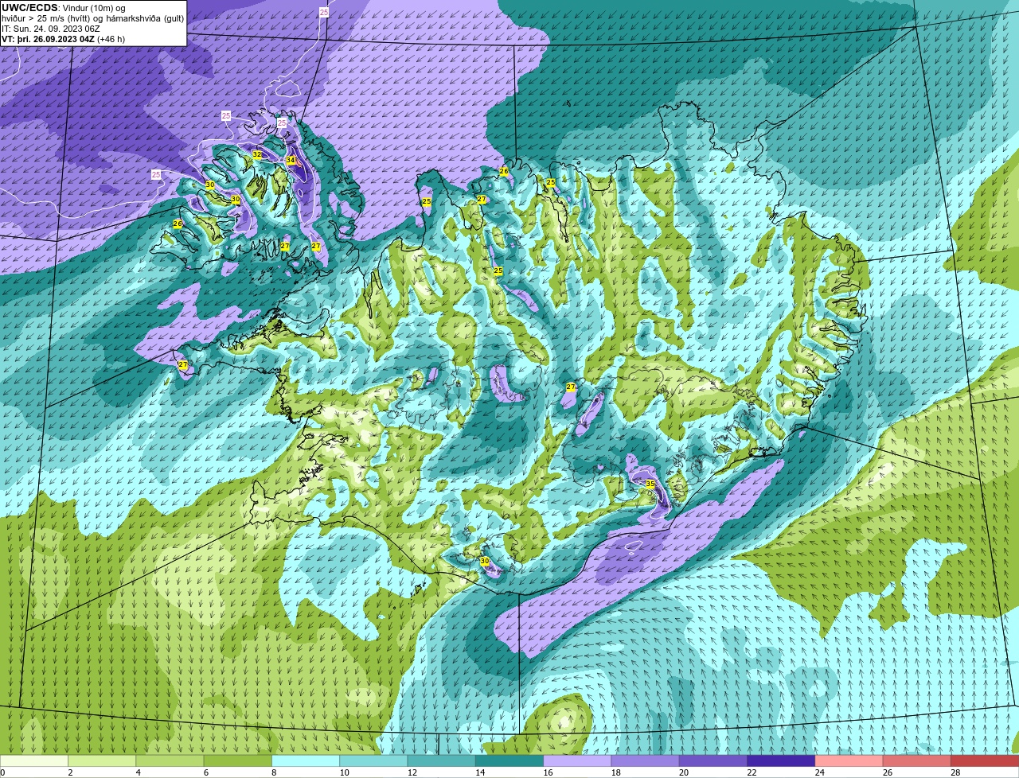Click the yellow gust label 34
The width and height of the screenshot is (1019, 778).
[291, 160]
